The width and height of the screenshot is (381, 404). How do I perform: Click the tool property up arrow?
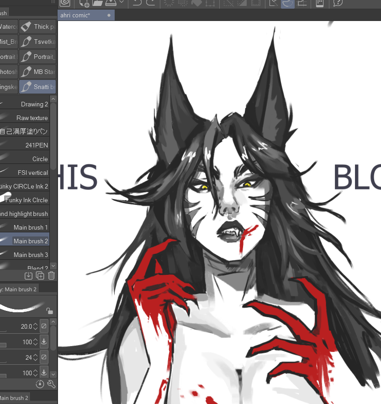tap(53, 321)
